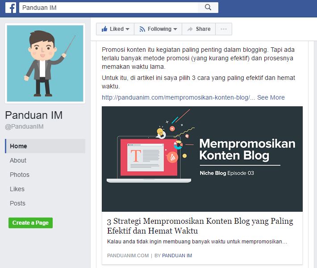Screen dimensions: 317x268
Task: Click the thumbs-up Liked icon
Action: pyautogui.click(x=104, y=29)
